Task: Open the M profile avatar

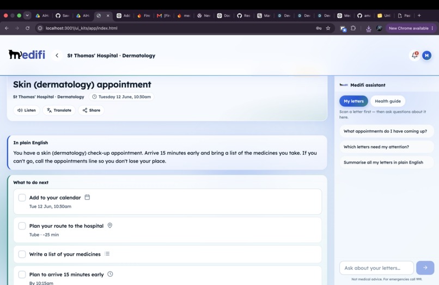Action: point(426,56)
